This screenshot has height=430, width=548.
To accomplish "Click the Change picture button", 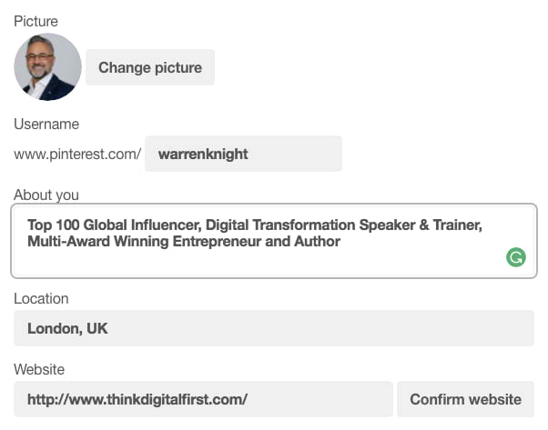I will pyautogui.click(x=150, y=67).
